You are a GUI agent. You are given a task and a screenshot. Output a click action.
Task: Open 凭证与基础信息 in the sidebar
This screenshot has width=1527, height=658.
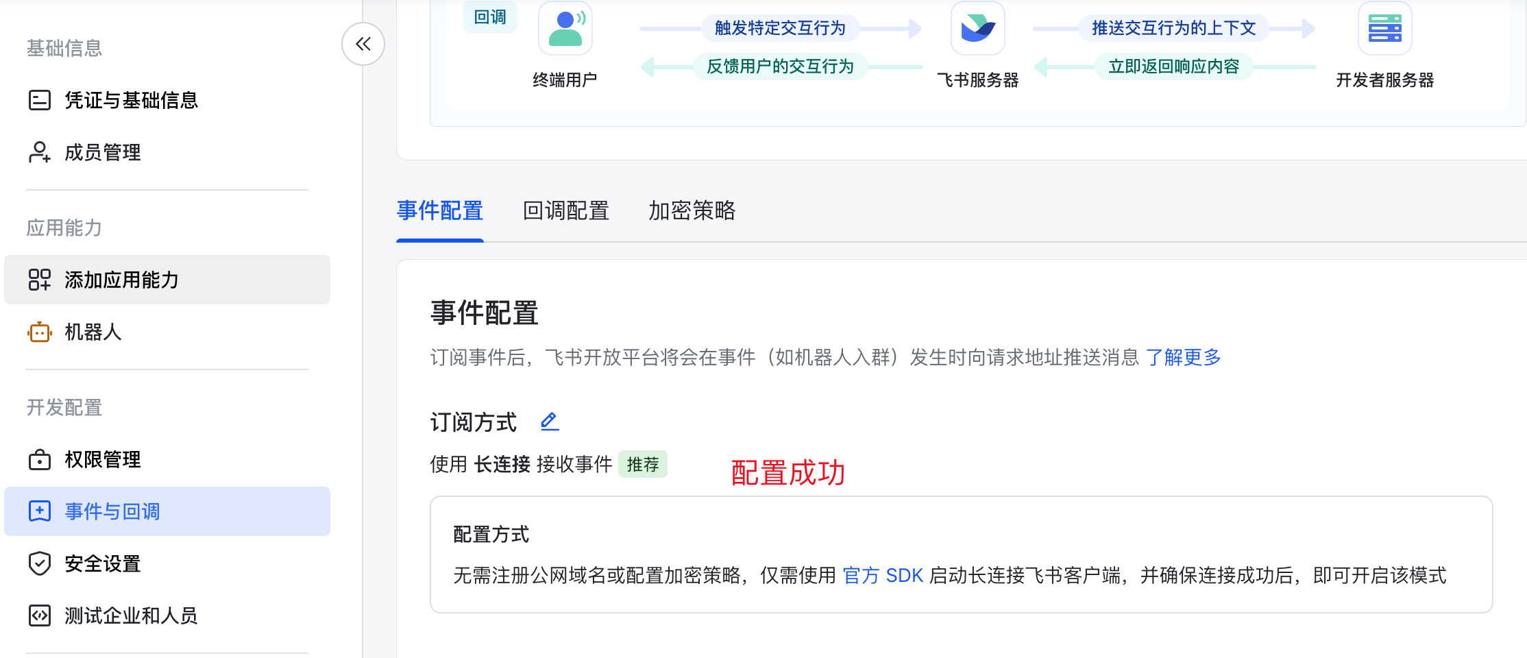[130, 101]
